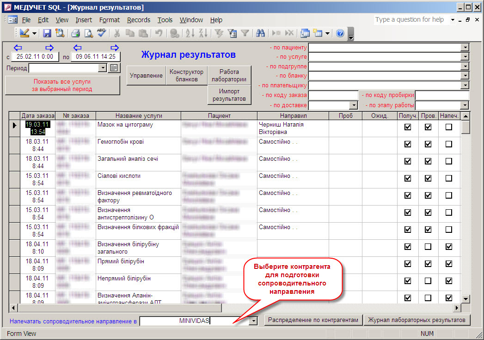Click the File Search toolbar icon
The width and height of the screenshot is (484, 340).
(60, 33)
